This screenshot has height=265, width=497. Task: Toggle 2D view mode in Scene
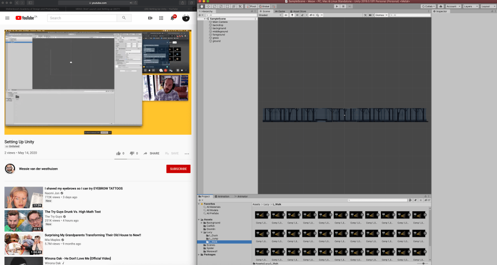[286, 15]
